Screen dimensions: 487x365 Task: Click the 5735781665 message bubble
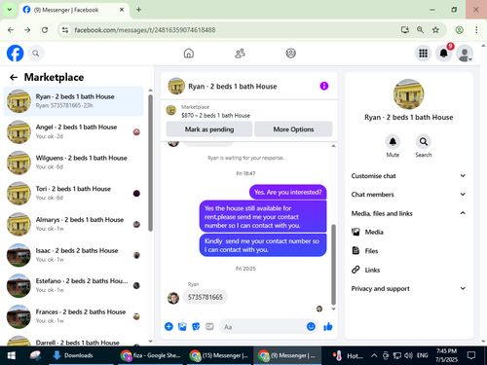click(206, 297)
